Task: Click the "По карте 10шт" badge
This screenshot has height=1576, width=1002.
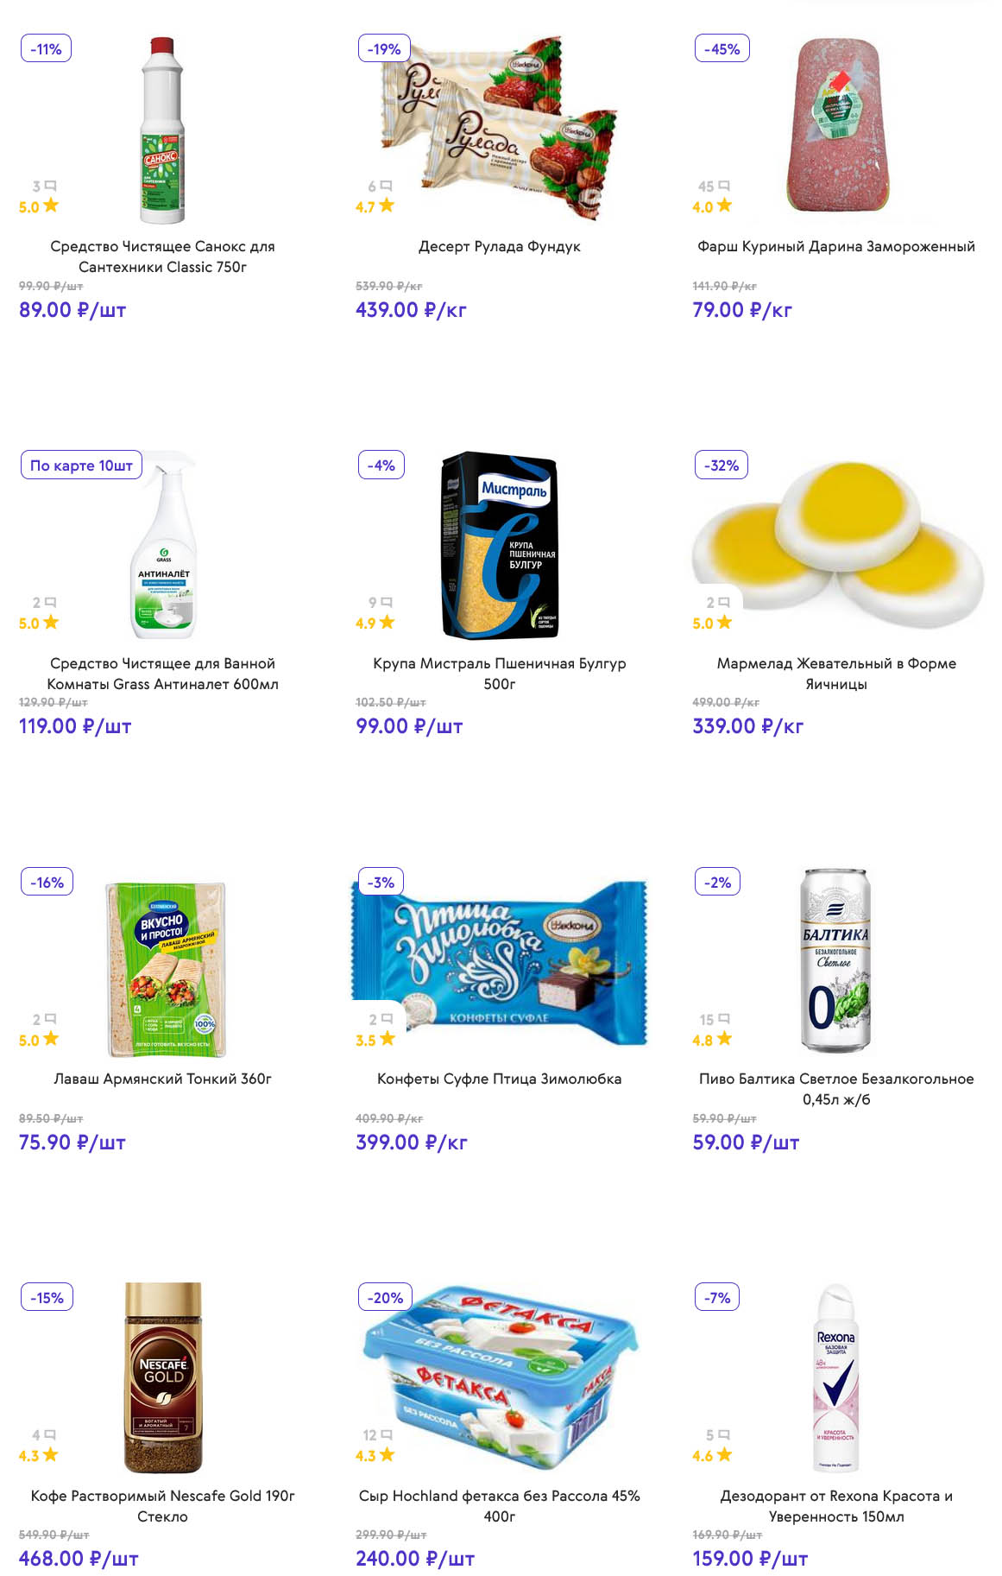Action: (x=81, y=465)
